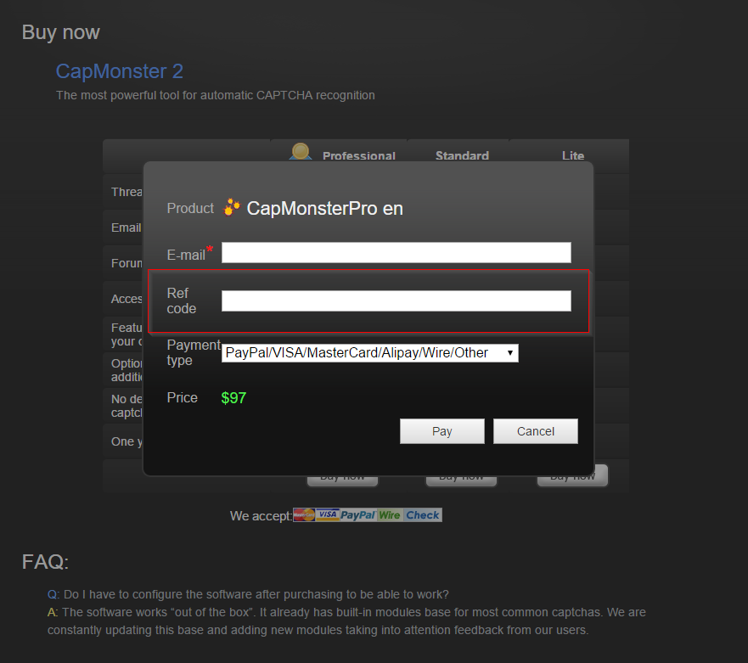Viewport: 748px width, 663px height.
Task: Click the Price label
Action: click(183, 398)
